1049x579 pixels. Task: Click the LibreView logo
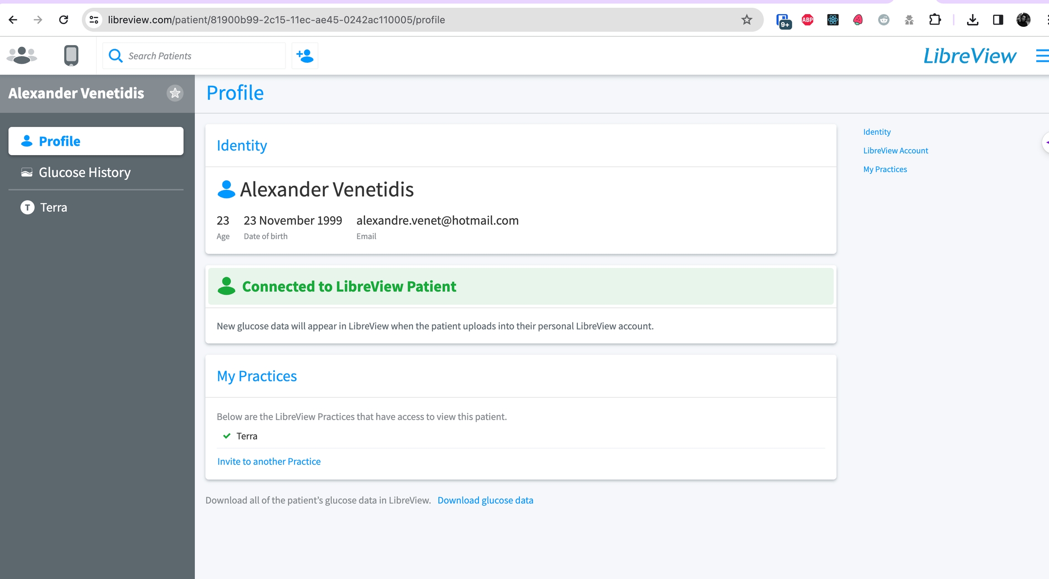(x=969, y=56)
